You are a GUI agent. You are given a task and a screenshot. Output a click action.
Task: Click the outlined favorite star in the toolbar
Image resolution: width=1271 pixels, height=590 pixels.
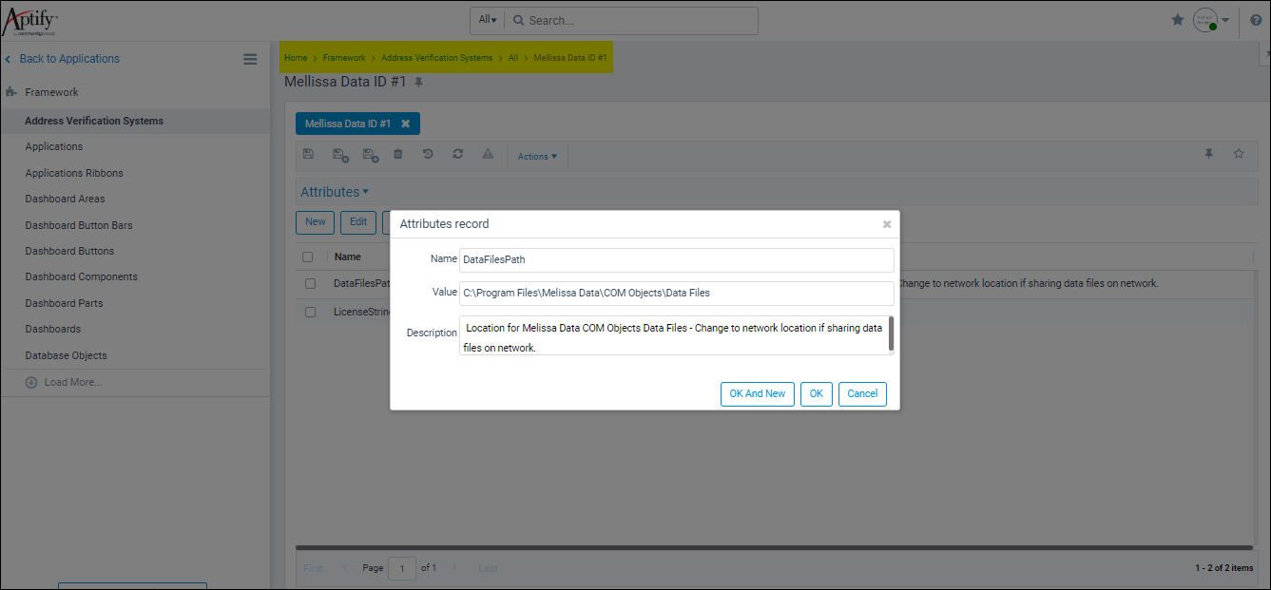(x=1239, y=154)
